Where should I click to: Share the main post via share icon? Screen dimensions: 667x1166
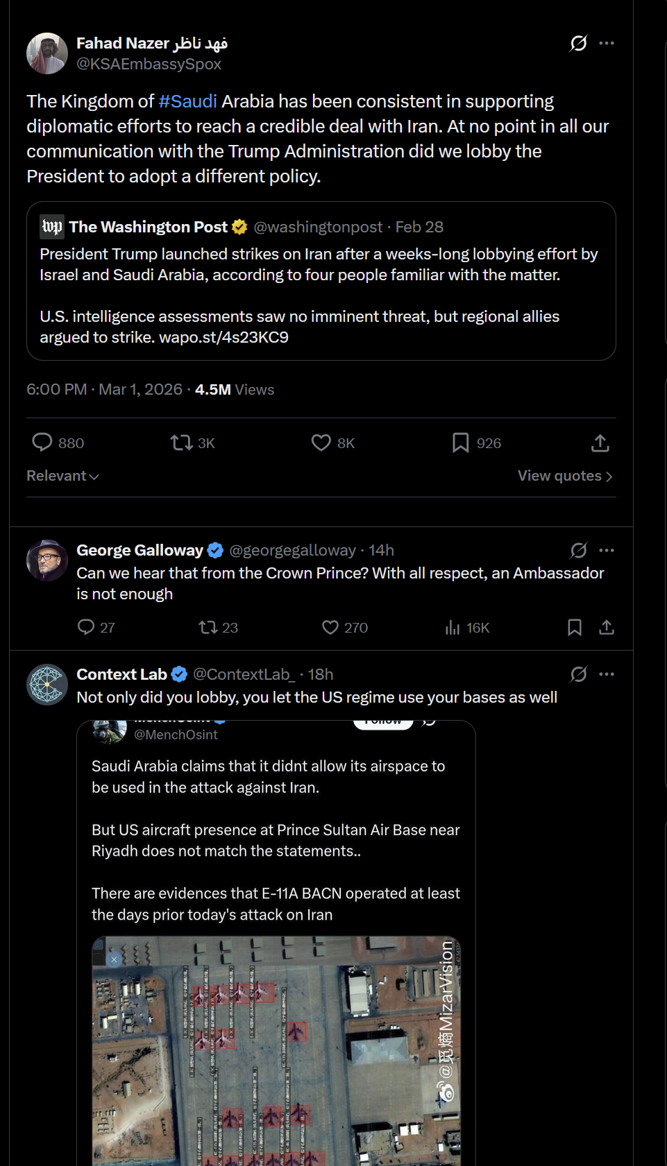tap(600, 443)
